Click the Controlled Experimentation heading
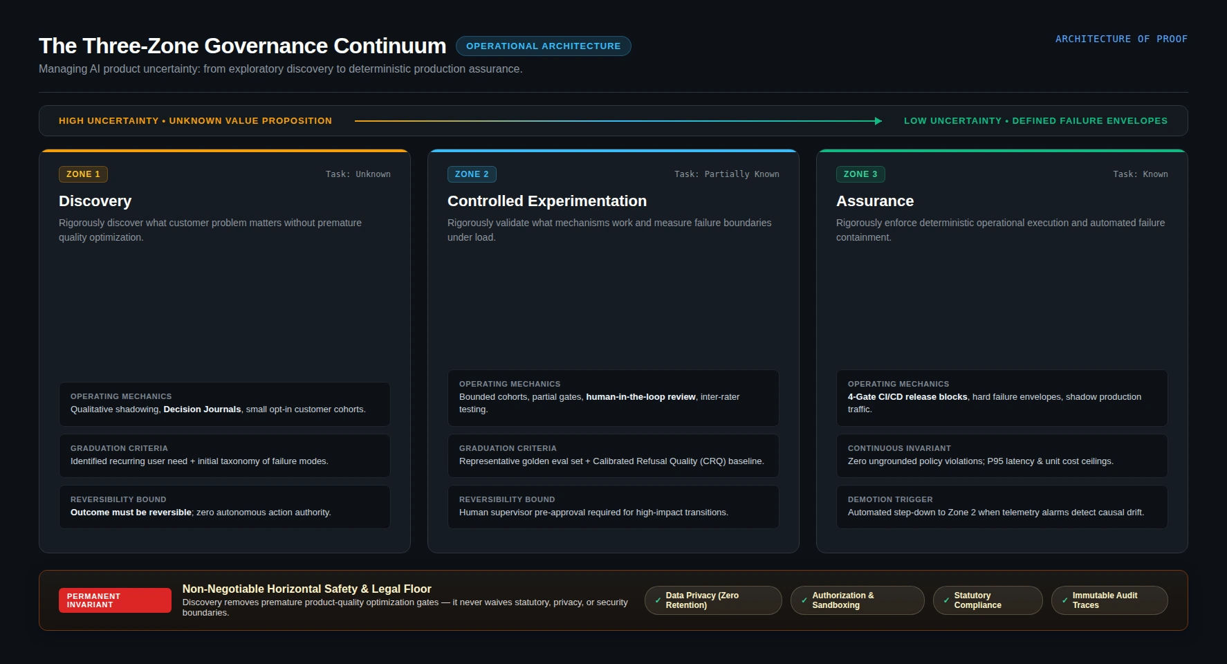The image size is (1227, 664). point(547,201)
